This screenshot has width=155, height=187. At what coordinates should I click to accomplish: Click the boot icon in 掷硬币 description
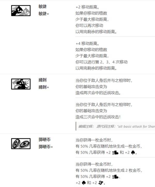tap(115, 152)
